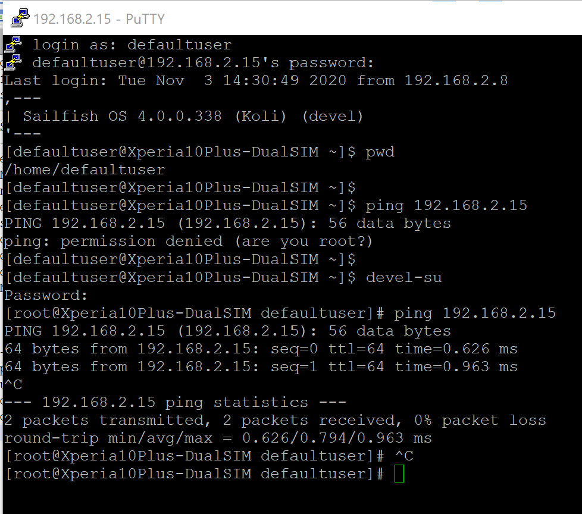Open the PuTTY system menu icon in title bar
This screenshot has height=514, width=582.
click(20, 18)
